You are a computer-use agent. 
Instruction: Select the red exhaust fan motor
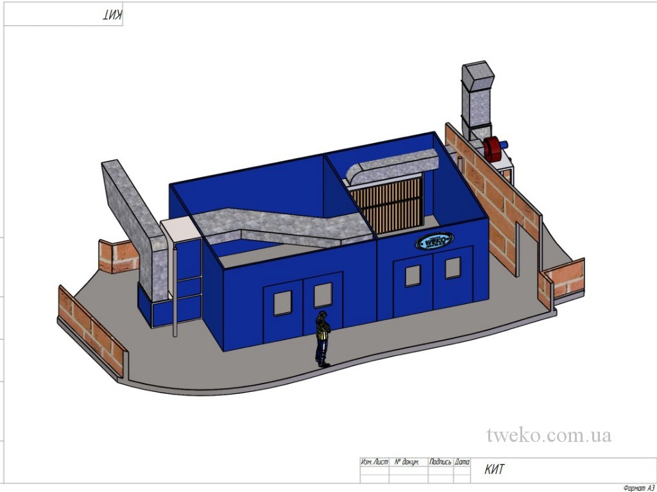[x=493, y=148]
